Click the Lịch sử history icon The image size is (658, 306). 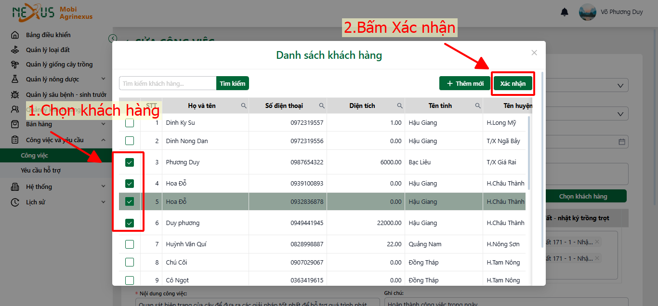[15, 202]
